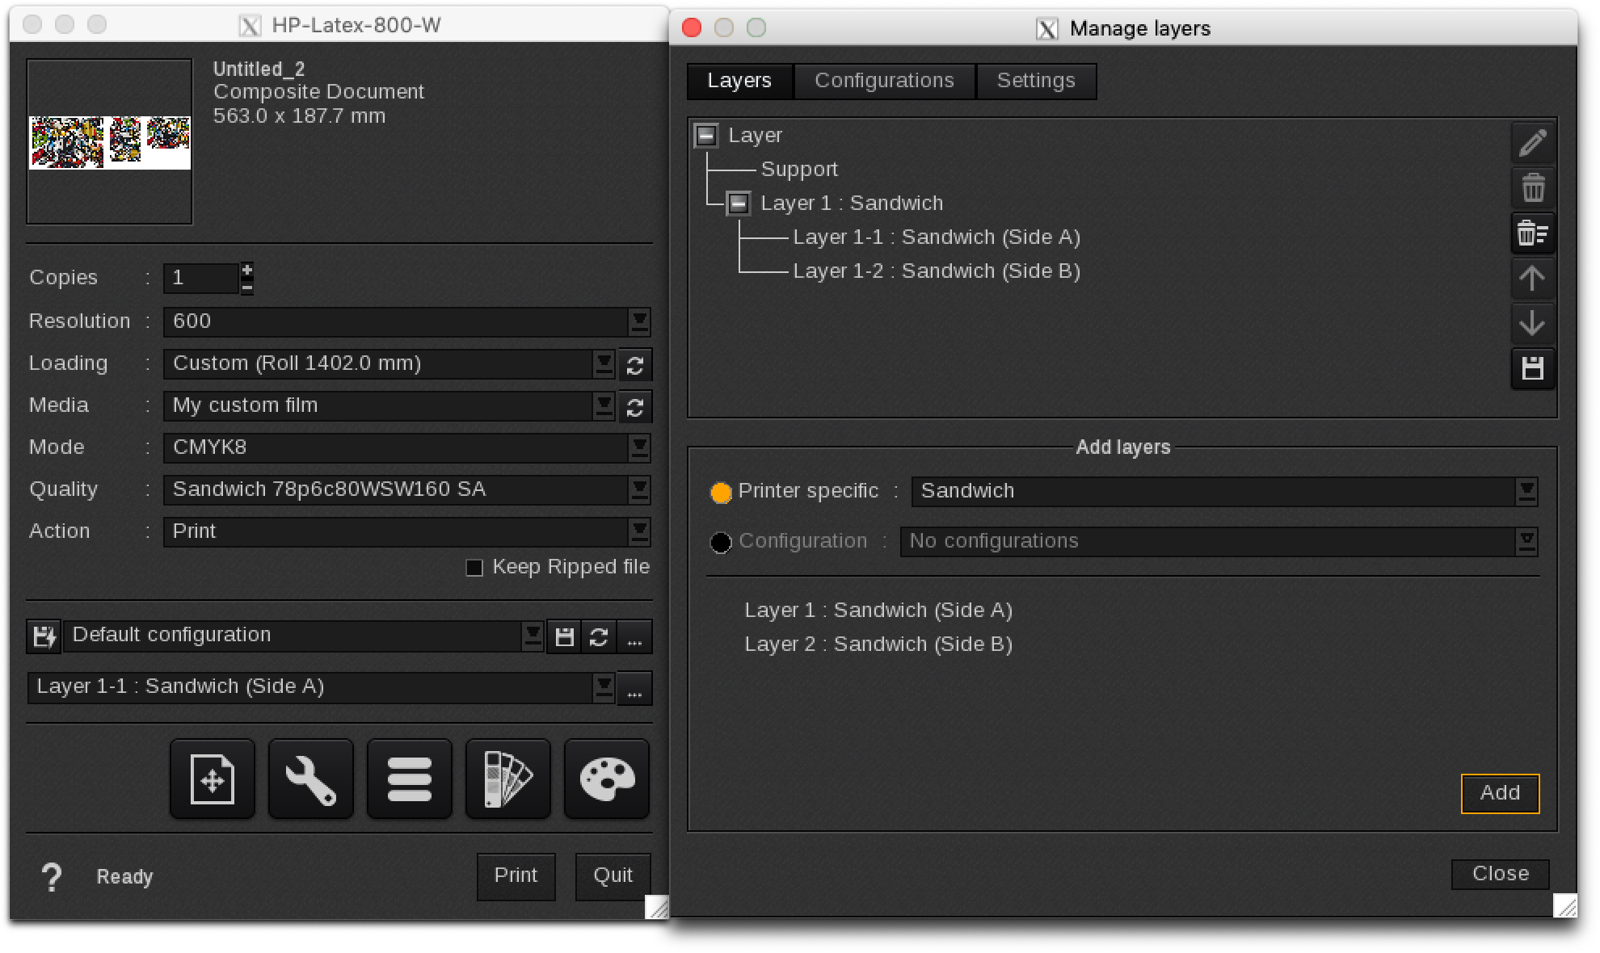Click the document preview thumbnail
Viewport: 1600px width, 953px height.
coord(110,142)
